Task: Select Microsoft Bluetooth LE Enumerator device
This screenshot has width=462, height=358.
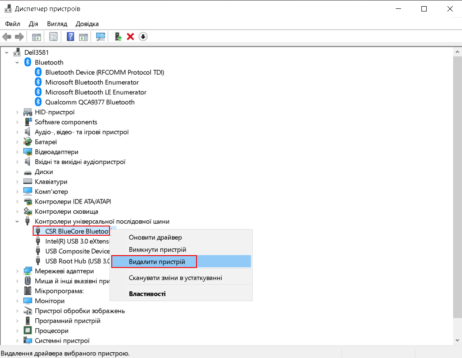Action: click(x=95, y=92)
